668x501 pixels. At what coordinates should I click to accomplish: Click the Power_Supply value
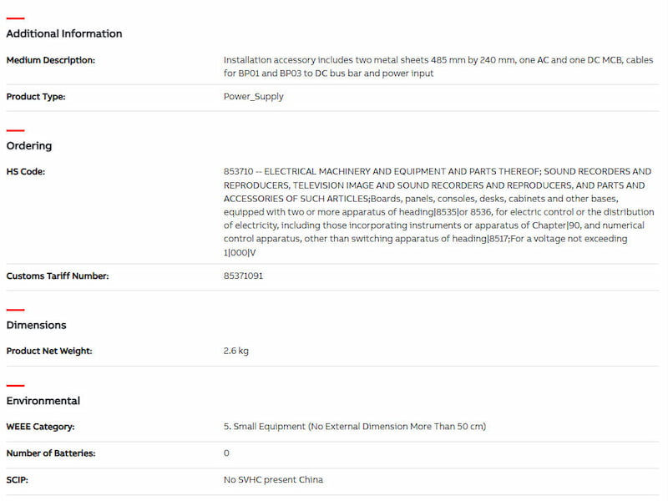(x=254, y=96)
